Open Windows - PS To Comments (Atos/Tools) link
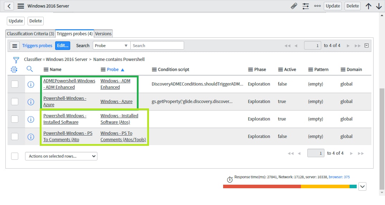385x205 pixels. coord(123,137)
